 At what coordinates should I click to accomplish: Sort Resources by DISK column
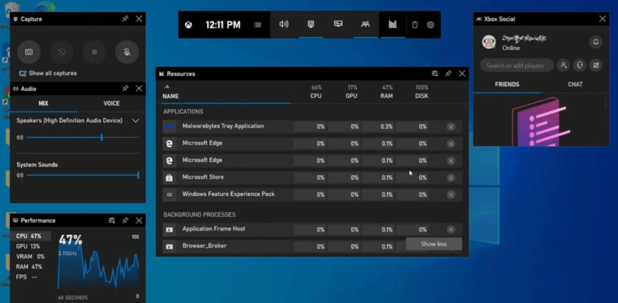click(422, 92)
